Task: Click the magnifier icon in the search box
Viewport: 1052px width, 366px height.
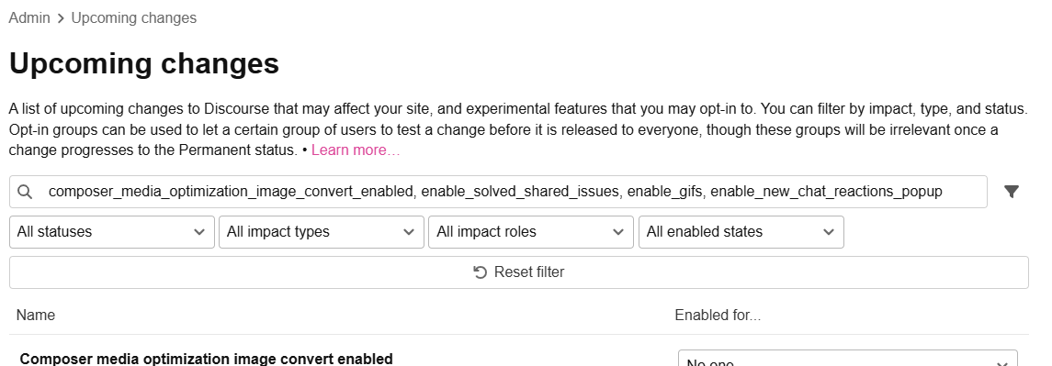Action: tap(25, 192)
